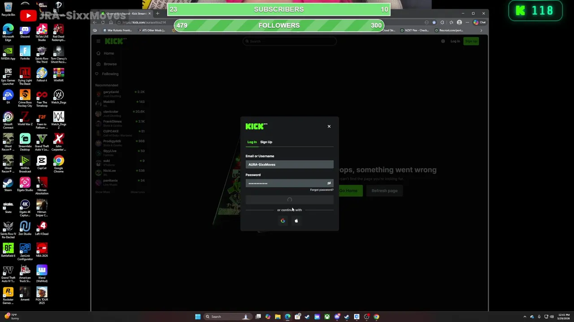Open new browser tab with plus
This screenshot has height=322, width=574.
pyautogui.click(x=157, y=13)
